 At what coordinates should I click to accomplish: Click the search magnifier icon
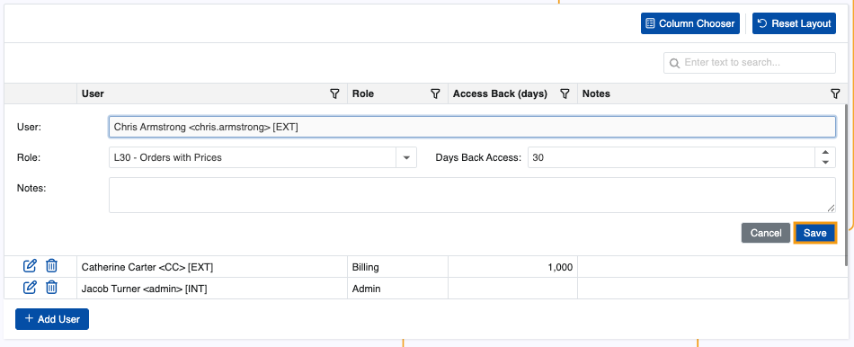coord(674,63)
